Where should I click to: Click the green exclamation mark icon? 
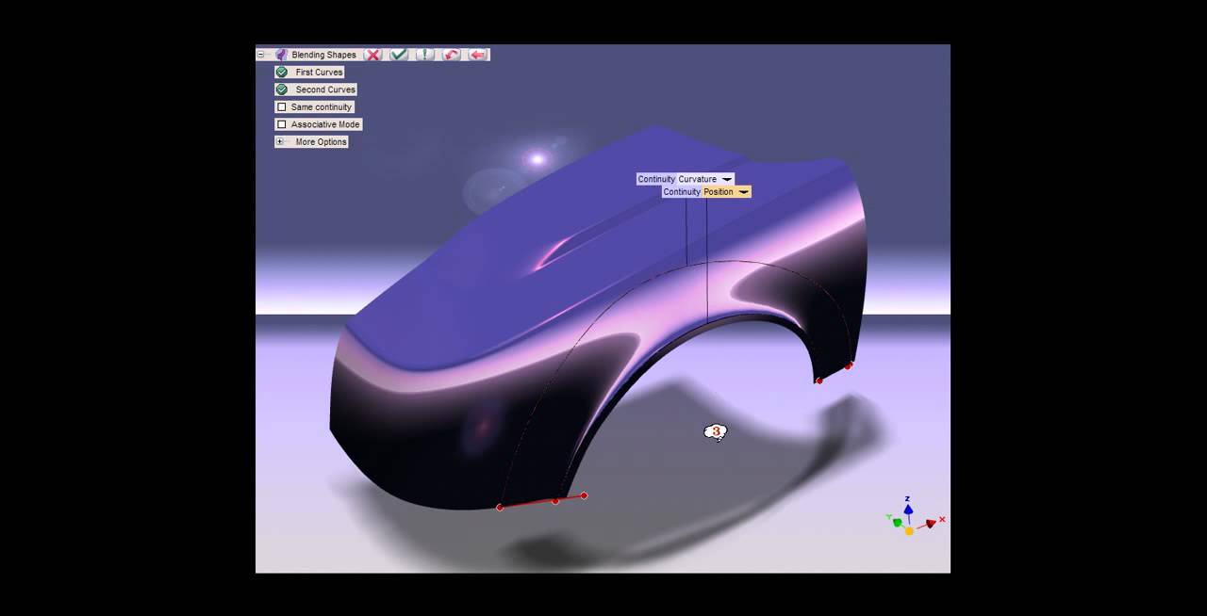click(x=425, y=55)
